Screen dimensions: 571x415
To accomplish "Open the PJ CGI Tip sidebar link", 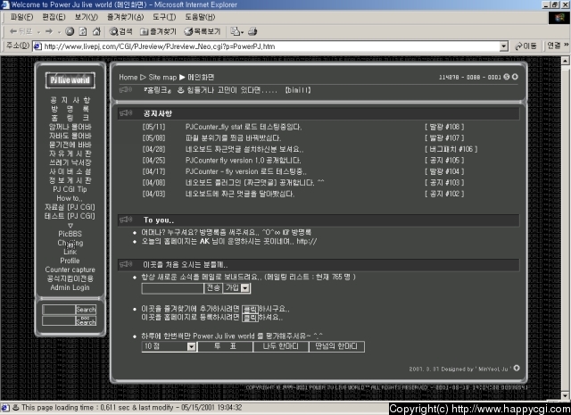I will 70,189.
